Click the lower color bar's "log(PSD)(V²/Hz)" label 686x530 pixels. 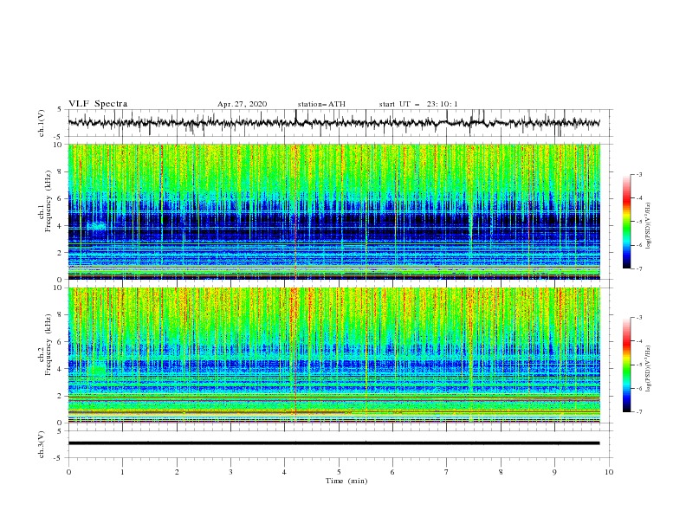pyautogui.click(x=649, y=369)
